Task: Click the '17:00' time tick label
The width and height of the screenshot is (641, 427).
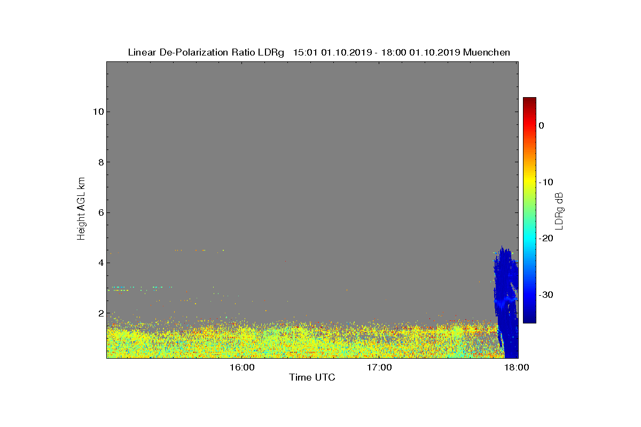Action: [x=380, y=367]
